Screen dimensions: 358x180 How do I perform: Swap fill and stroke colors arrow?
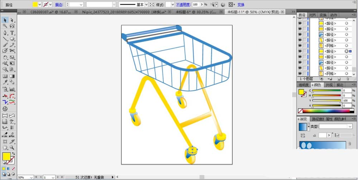coord(13,154)
